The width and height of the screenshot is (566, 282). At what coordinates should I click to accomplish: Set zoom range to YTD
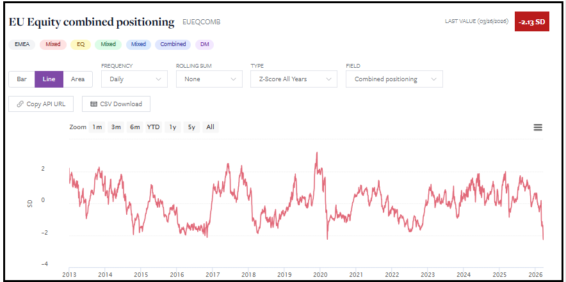pos(153,127)
